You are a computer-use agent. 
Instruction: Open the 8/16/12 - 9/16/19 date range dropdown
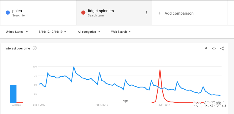[53, 32]
